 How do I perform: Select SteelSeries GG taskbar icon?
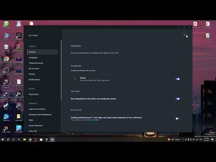(52, 139)
